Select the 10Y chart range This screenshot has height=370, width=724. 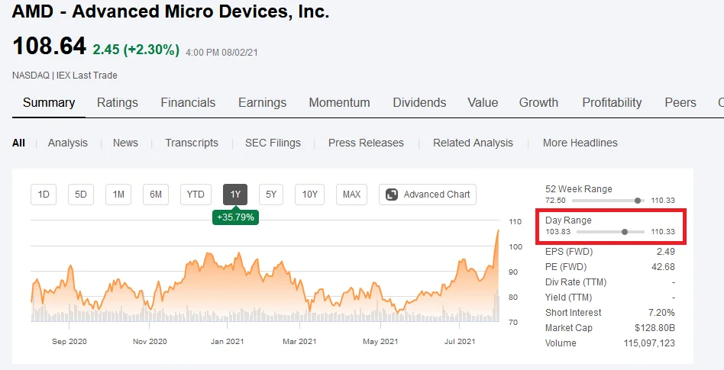[x=309, y=195]
